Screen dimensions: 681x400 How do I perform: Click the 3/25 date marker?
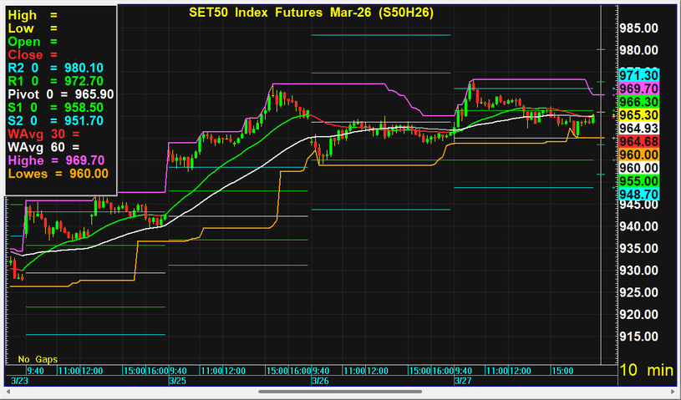tap(177, 380)
